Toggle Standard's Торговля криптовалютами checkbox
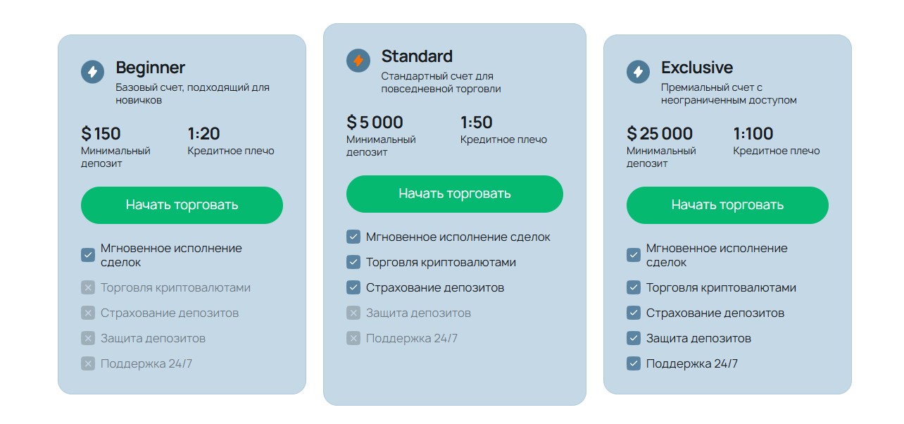 [x=353, y=262]
